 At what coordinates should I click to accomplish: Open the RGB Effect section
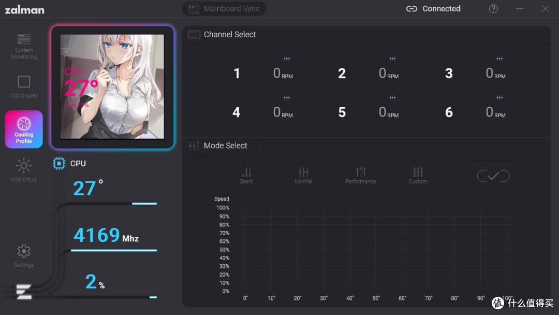point(23,170)
